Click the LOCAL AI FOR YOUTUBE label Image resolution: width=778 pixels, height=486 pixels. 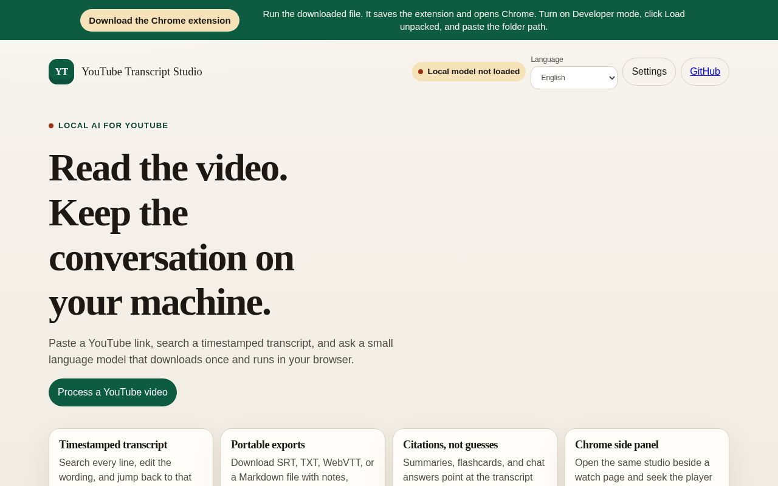pos(108,126)
